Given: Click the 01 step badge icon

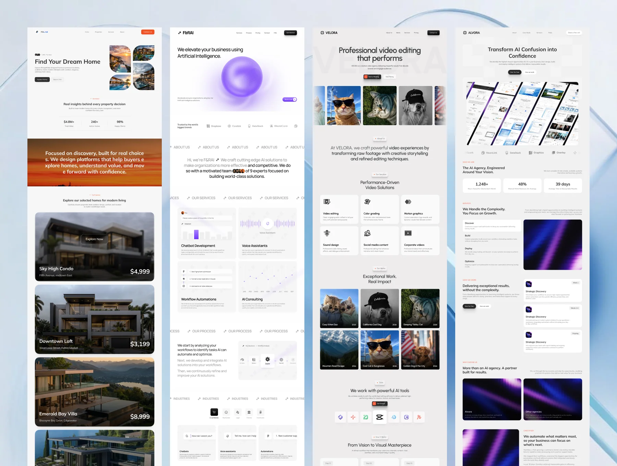Looking at the screenshot, I should coord(529,284).
